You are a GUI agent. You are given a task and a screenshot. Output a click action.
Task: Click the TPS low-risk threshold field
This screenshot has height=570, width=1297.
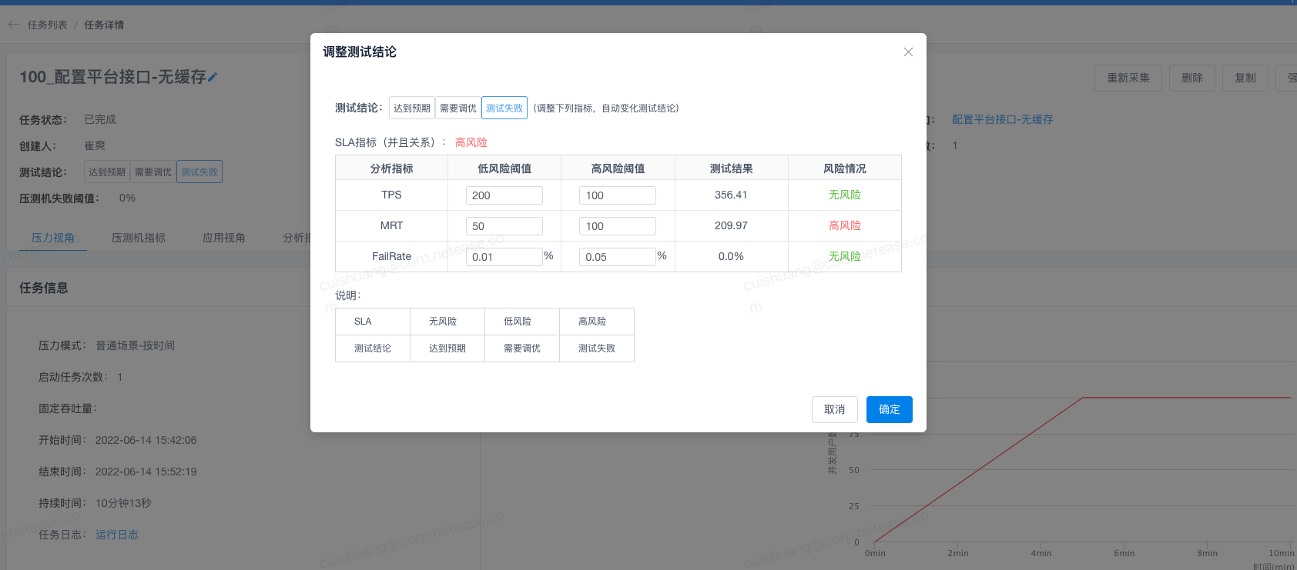point(504,195)
